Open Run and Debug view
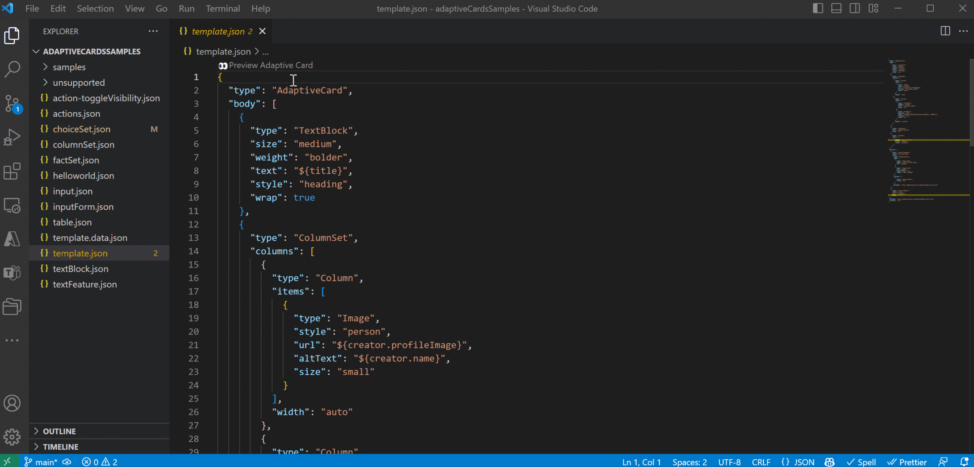Image resolution: width=974 pixels, height=467 pixels. point(12,137)
